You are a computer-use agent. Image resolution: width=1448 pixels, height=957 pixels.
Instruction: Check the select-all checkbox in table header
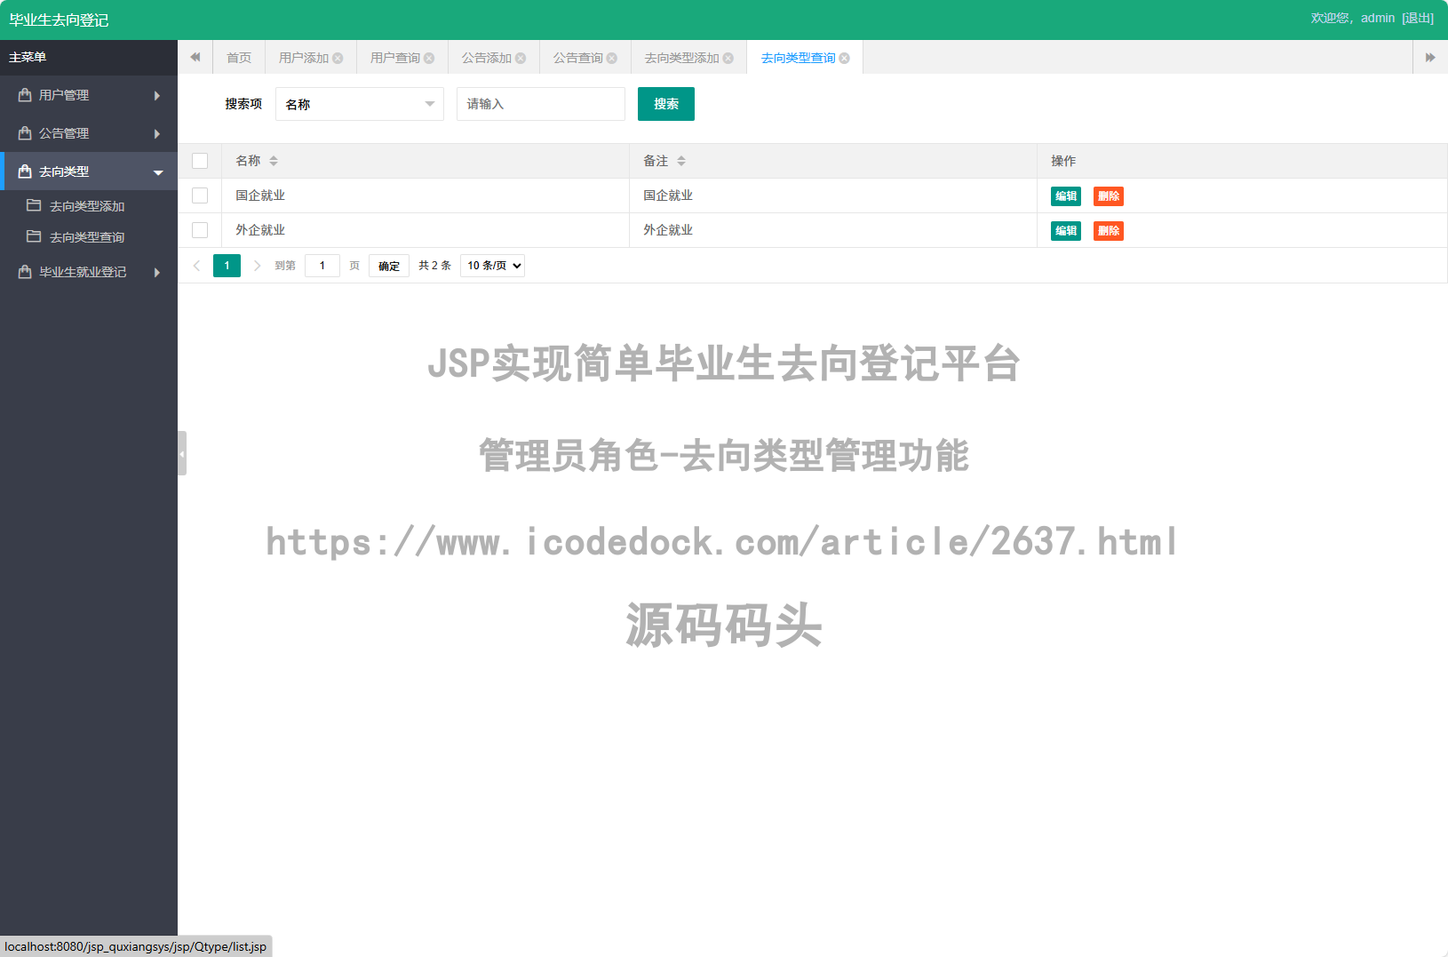tap(200, 160)
